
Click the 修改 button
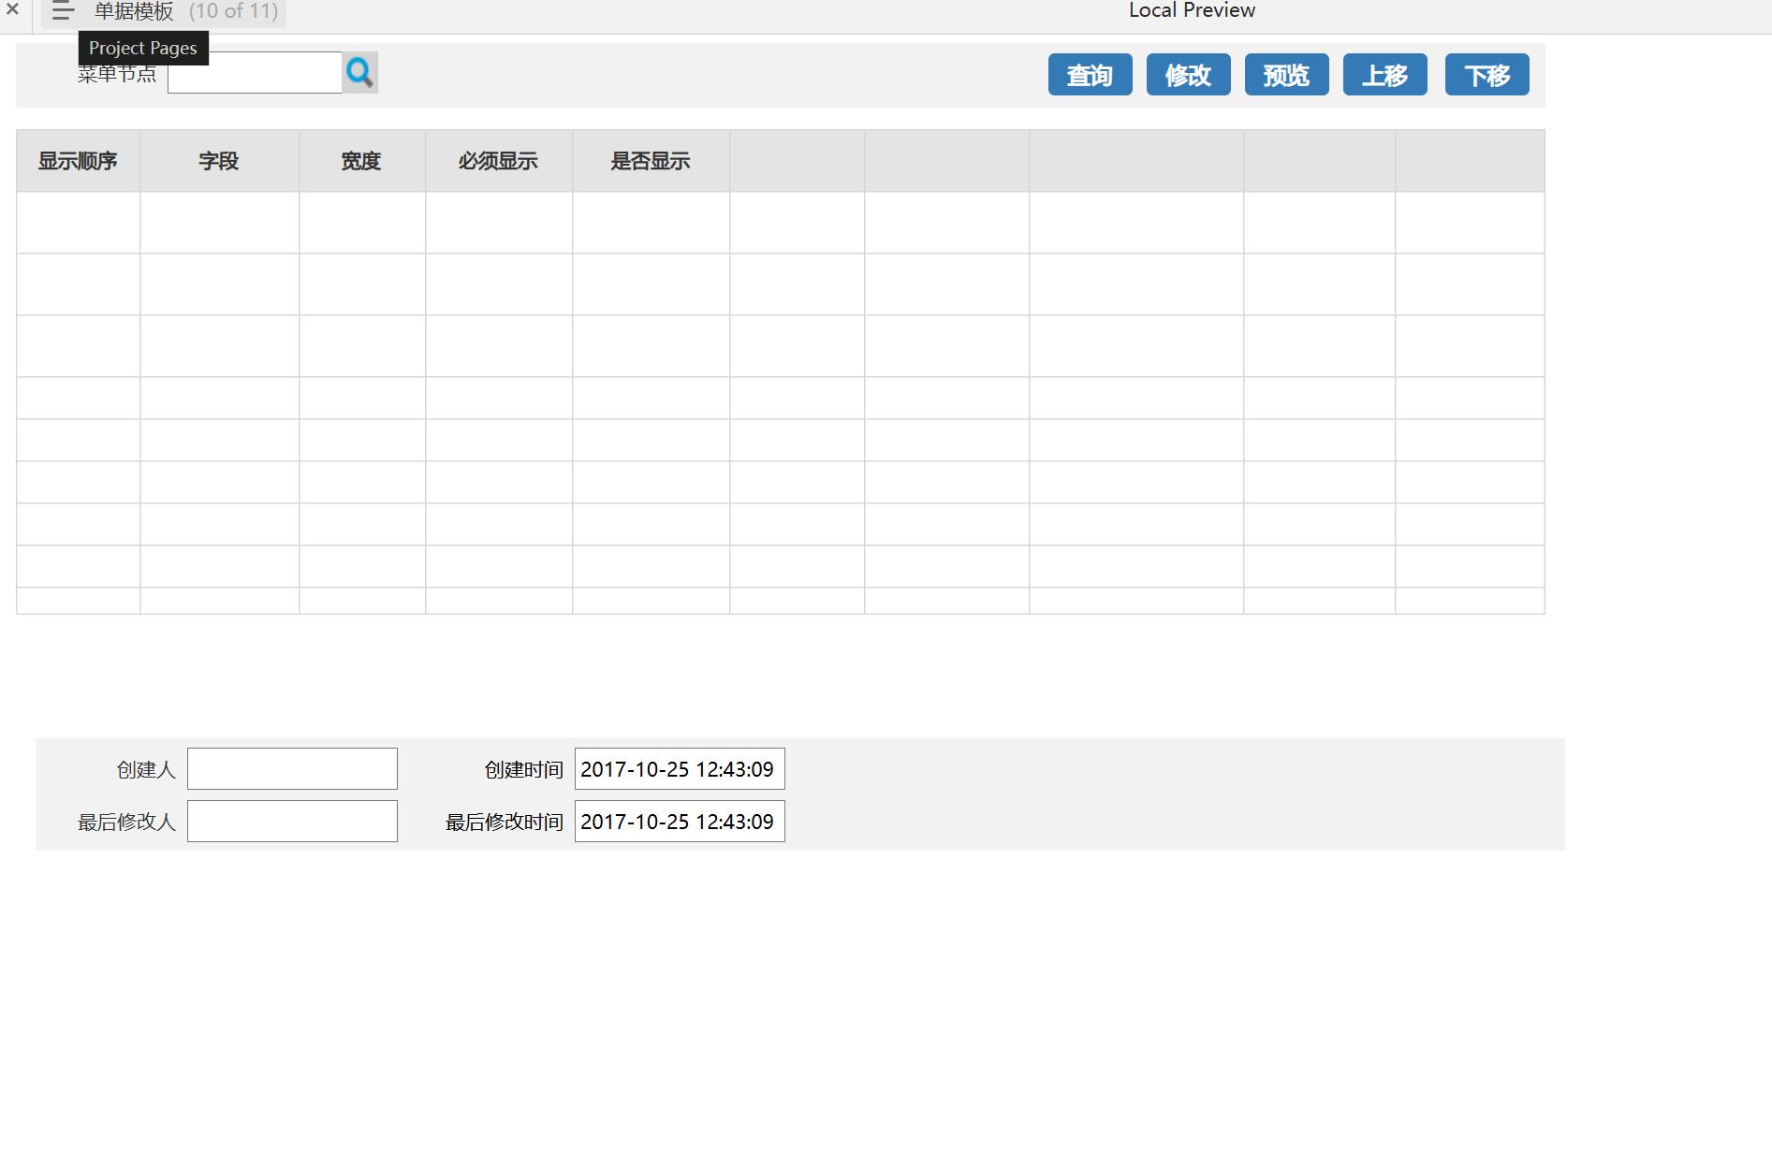pyautogui.click(x=1189, y=75)
